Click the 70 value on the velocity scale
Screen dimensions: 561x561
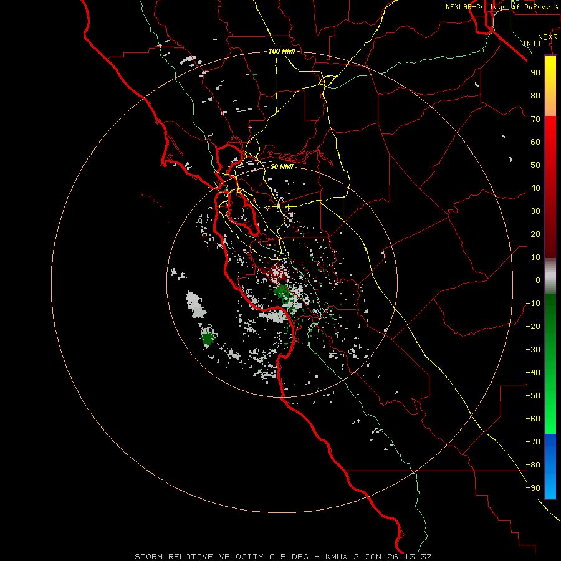click(x=535, y=119)
